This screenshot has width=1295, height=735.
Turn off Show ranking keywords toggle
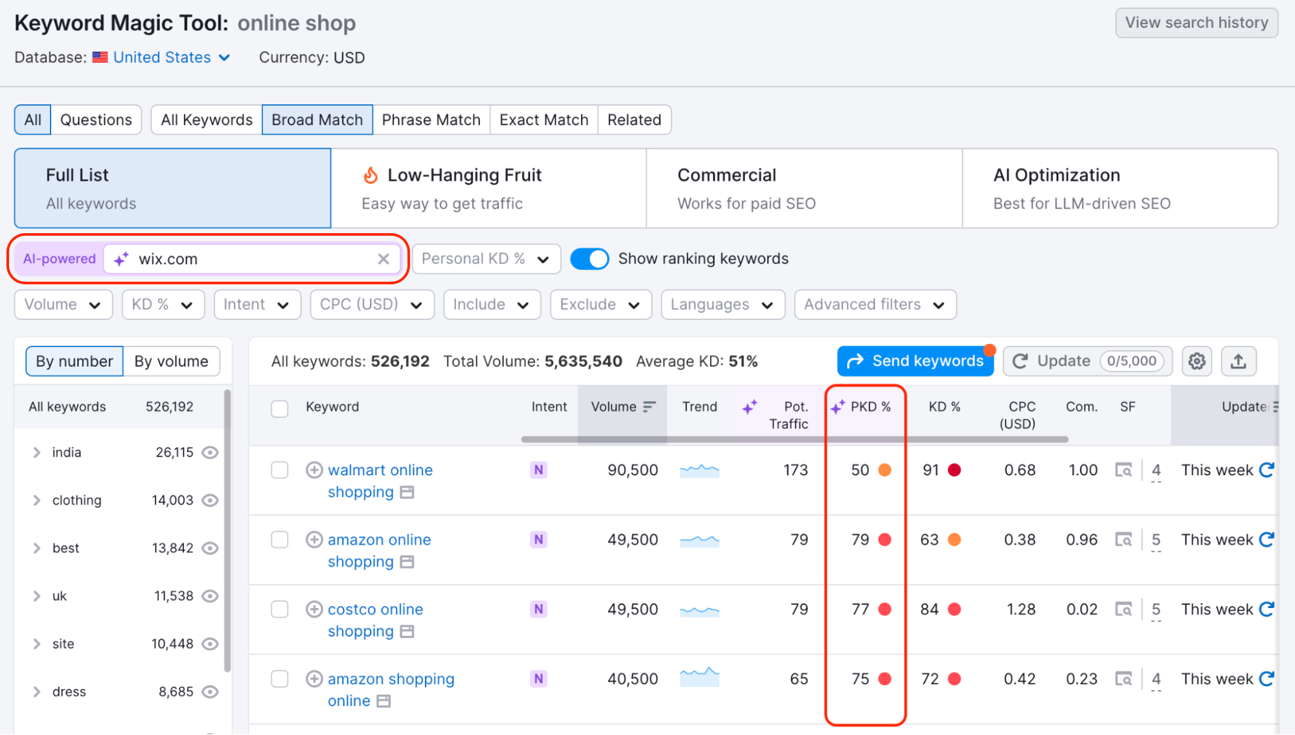[x=589, y=258]
